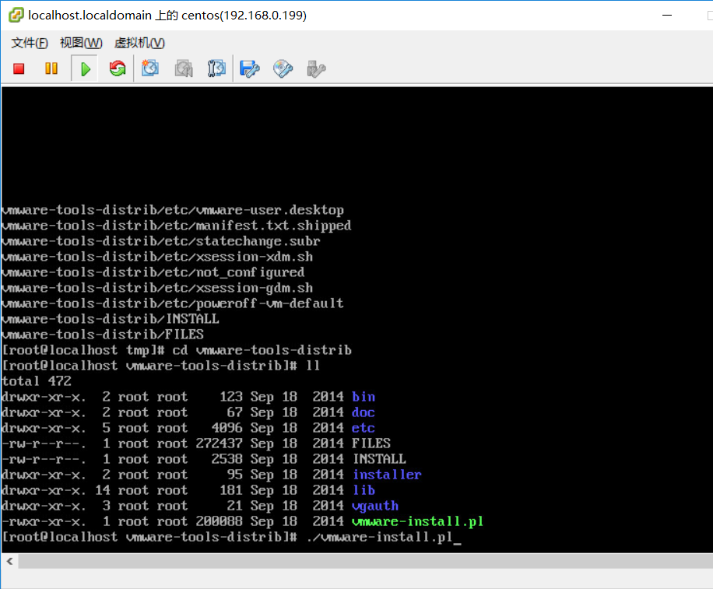This screenshot has width=713, height=589.
Task: Click the blue etc directory name
Action: (364, 428)
